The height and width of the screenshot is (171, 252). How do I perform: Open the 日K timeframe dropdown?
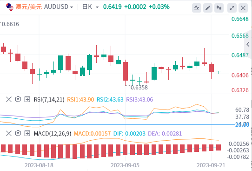[91, 7]
